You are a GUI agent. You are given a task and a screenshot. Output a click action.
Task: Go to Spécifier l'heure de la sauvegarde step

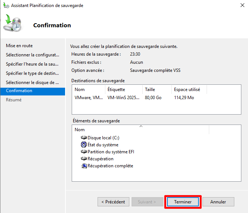coord(33,64)
